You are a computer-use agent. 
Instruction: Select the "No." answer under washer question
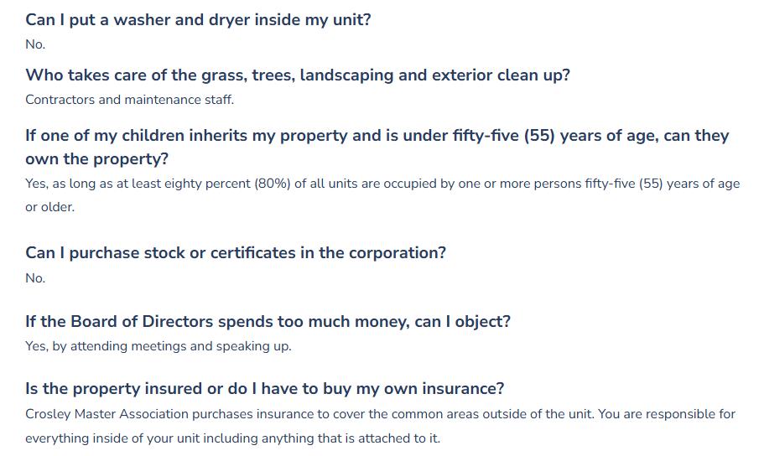35,44
